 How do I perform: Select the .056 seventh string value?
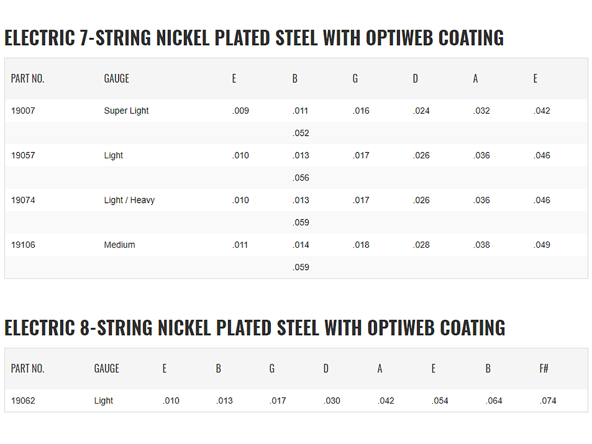click(x=300, y=178)
